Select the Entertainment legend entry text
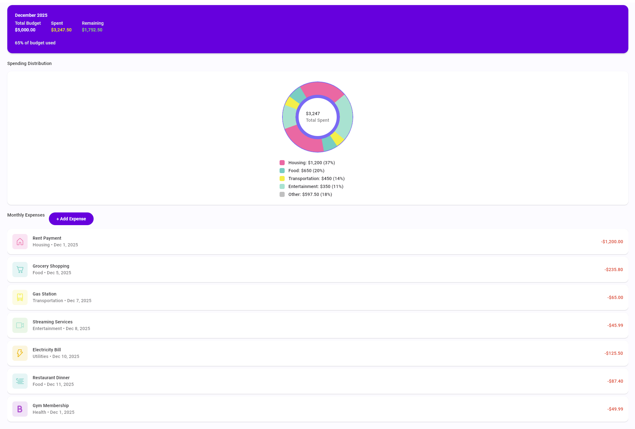Viewport: 635px width, 429px height. click(316, 186)
